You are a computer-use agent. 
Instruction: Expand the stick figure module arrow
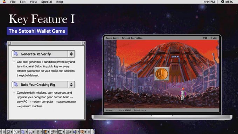pos(41,132)
